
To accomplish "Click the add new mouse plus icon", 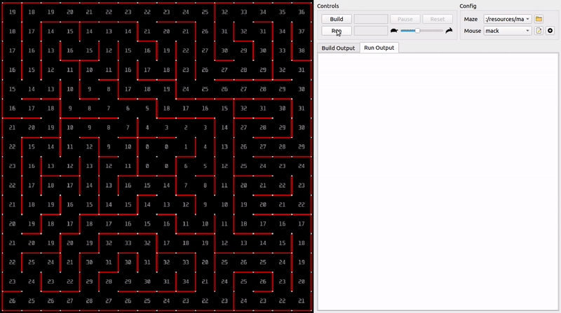I will (550, 31).
